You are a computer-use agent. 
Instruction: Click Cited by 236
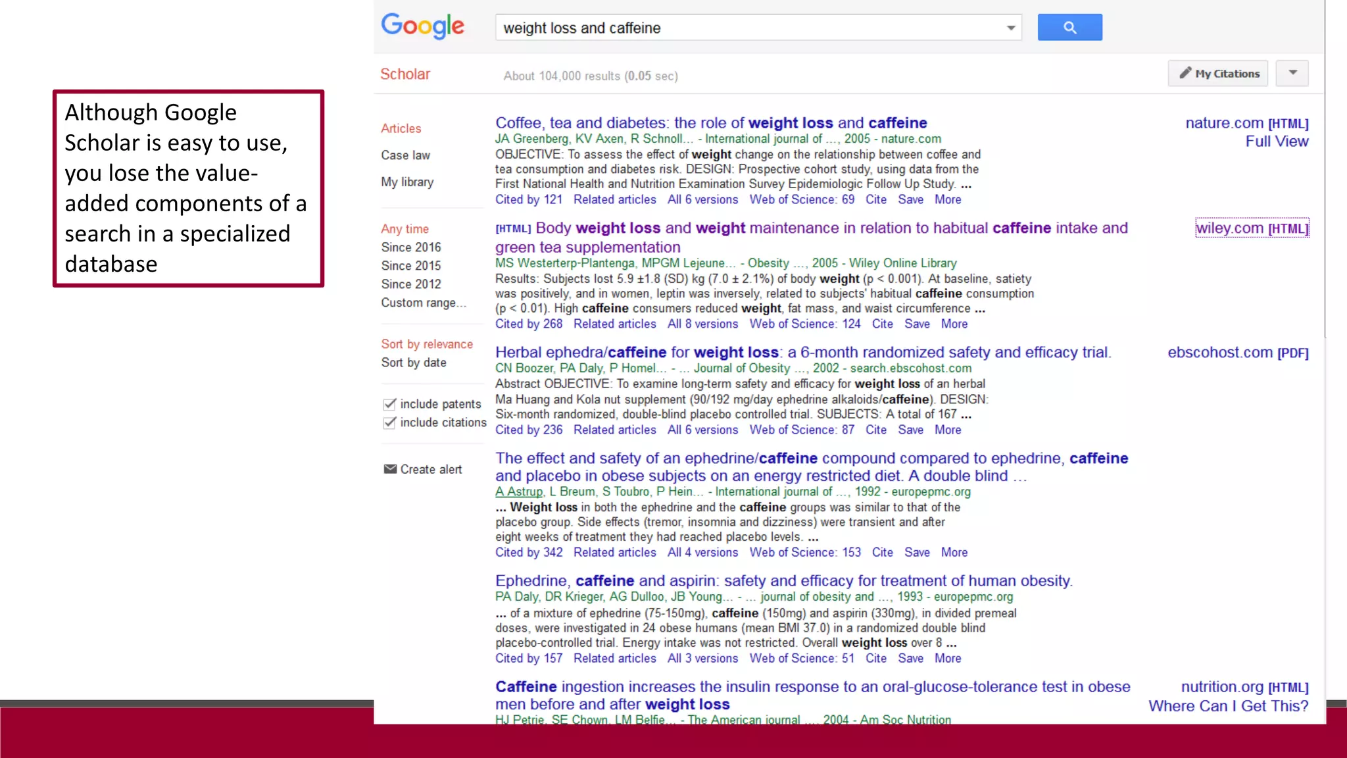pyautogui.click(x=529, y=430)
